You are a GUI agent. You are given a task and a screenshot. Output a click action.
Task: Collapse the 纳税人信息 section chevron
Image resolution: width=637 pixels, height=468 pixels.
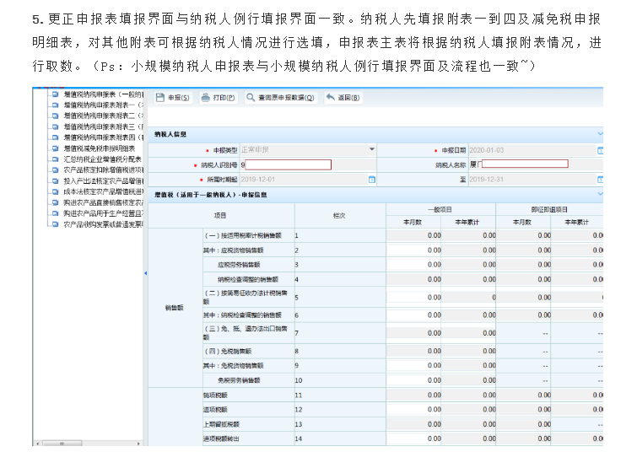click(x=600, y=133)
